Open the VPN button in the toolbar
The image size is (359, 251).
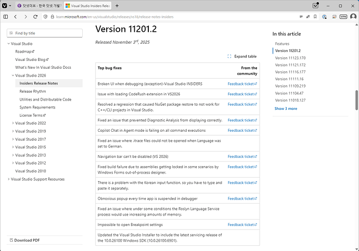coord(343,17)
